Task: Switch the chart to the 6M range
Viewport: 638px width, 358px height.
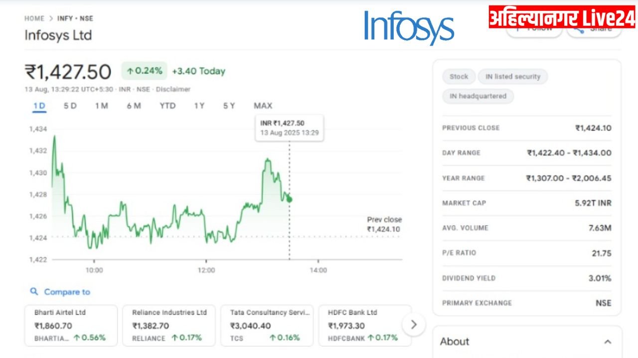Action: click(134, 105)
